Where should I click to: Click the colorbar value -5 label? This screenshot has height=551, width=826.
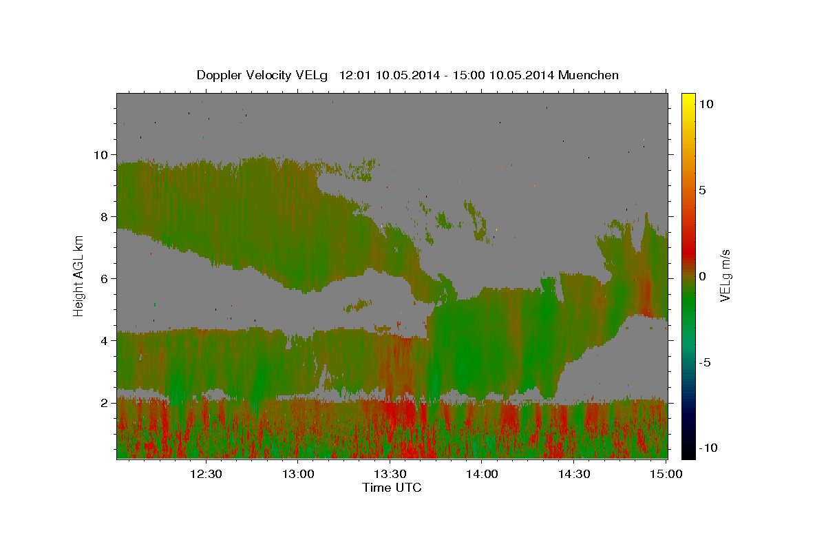pos(705,362)
